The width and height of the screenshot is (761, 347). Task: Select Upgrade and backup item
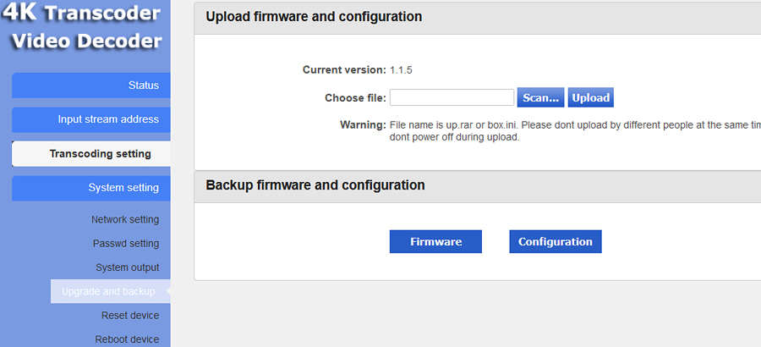[x=111, y=292]
